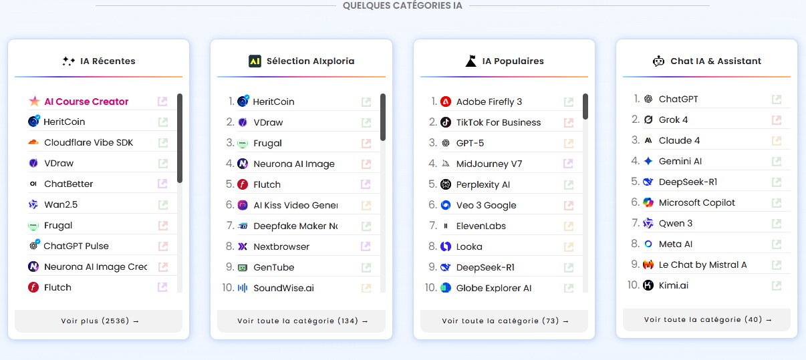This screenshot has height=360, width=806.
Task: Click the Adobe Firefly 3 logo icon
Action: coord(446,102)
